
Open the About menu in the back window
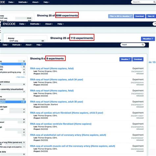tap(36, 2)
